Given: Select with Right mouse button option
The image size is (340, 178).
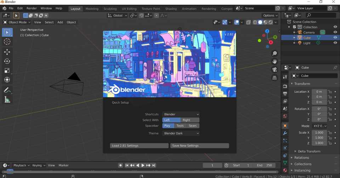Looking at the screenshot, I should [x=190, y=120].
